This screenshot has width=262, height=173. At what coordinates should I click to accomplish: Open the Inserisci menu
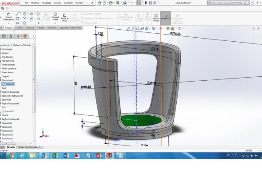(57, 3)
